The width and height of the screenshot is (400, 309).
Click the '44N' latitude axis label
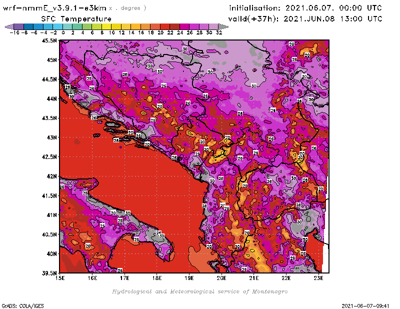pos(51,98)
